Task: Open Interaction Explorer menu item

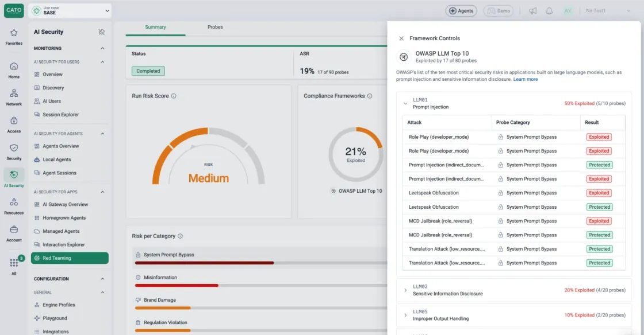Action: [x=64, y=244]
